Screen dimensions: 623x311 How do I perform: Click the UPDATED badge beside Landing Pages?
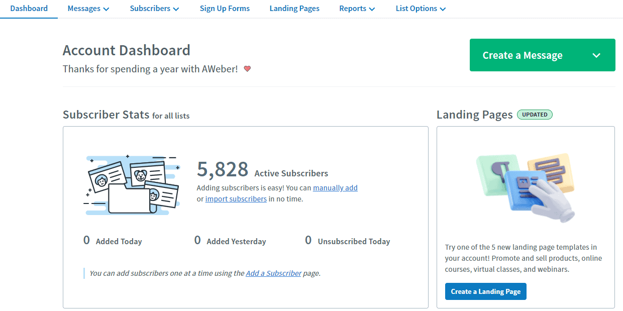pyautogui.click(x=535, y=115)
